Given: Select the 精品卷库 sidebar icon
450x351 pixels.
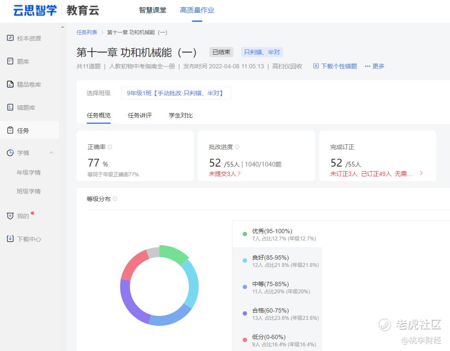Looking at the screenshot, I should coord(10,85).
